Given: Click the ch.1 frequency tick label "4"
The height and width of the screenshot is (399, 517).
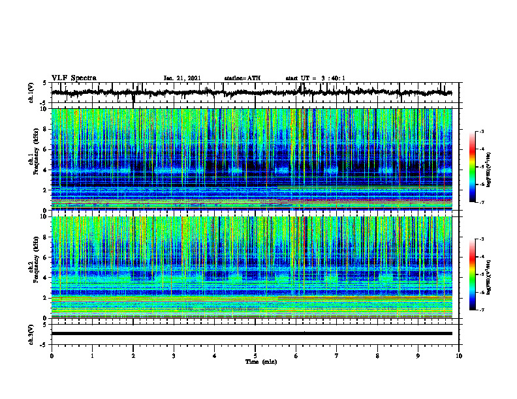Looking at the screenshot, I should point(46,170).
